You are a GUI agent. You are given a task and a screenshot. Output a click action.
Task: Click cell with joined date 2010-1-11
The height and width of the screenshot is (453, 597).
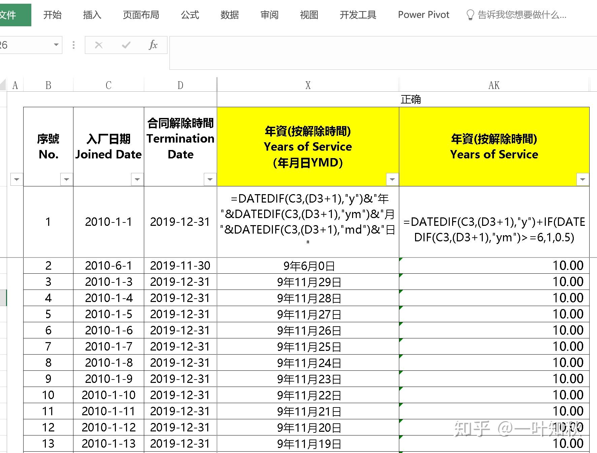108,411
